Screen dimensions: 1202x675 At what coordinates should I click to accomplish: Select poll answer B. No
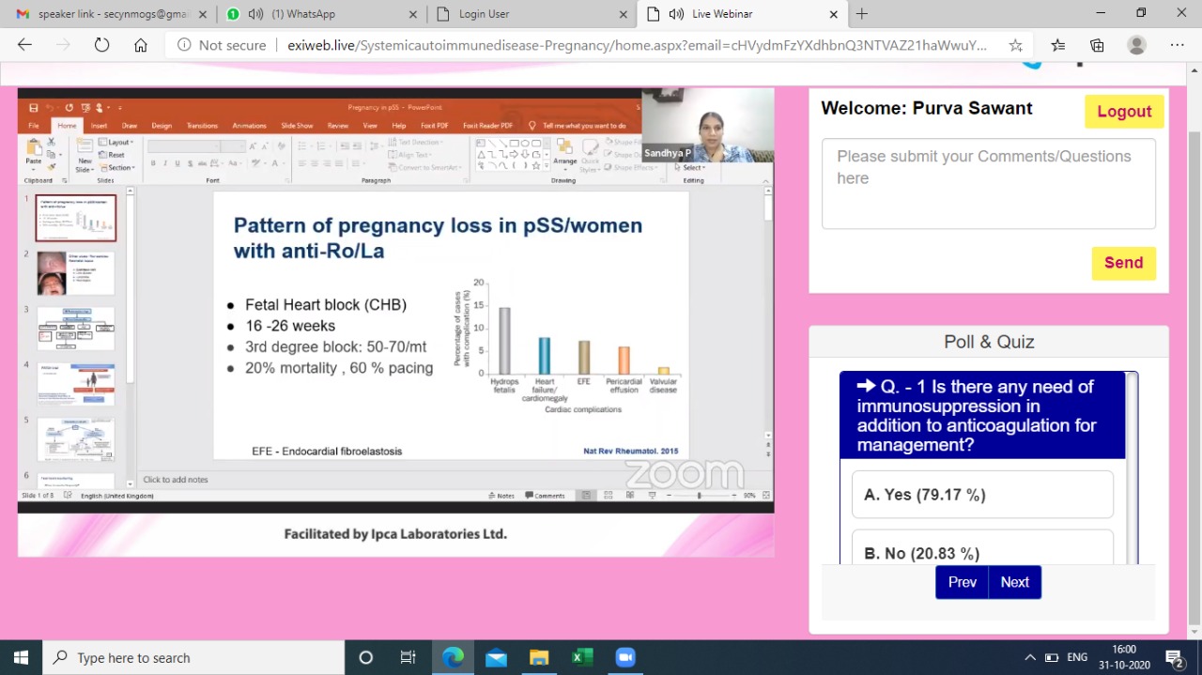pos(982,552)
